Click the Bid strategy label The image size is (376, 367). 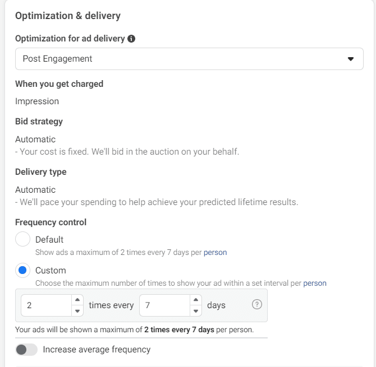tap(39, 122)
